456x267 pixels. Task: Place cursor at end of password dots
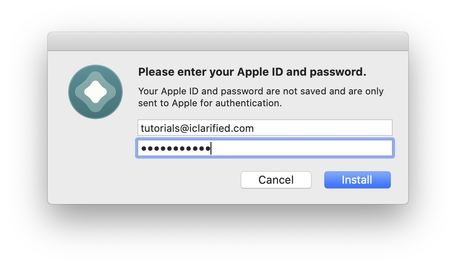211,148
